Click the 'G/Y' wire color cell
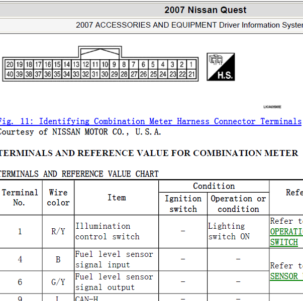The height and width of the screenshot is (301, 303). (x=58, y=282)
